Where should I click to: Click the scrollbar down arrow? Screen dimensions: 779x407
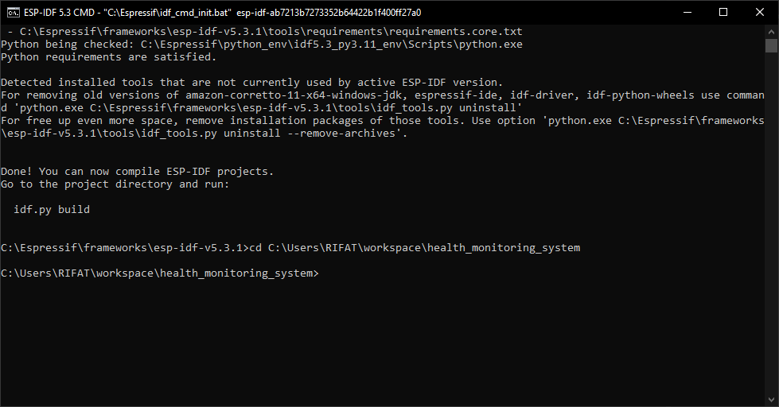(771, 400)
